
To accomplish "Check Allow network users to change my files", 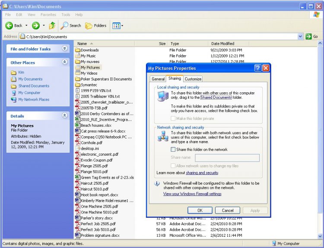I will 173,166.
